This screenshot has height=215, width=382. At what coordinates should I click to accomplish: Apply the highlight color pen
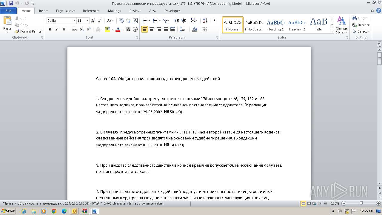tap(107, 29)
